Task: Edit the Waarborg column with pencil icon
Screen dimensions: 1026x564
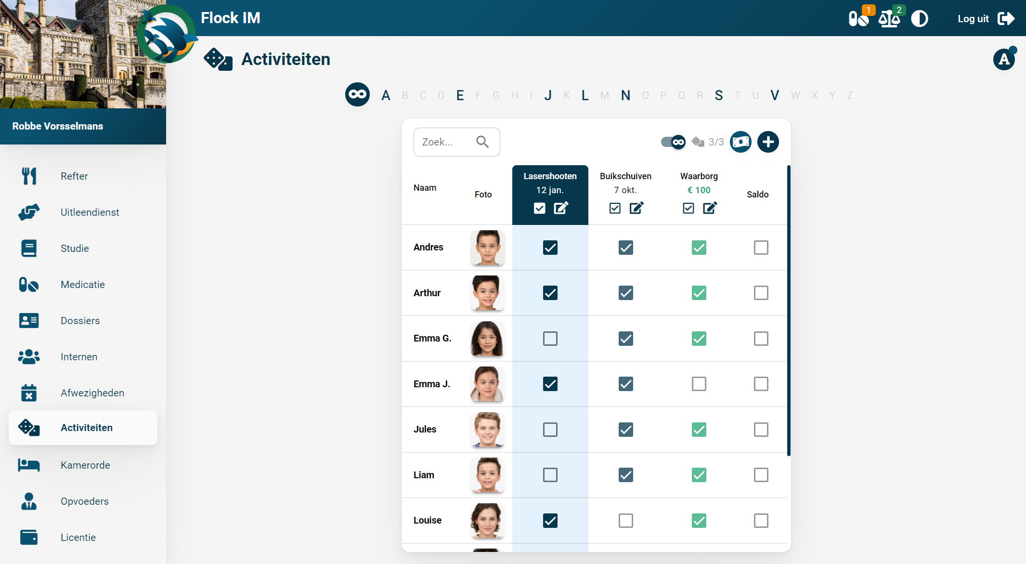Action: click(x=710, y=208)
